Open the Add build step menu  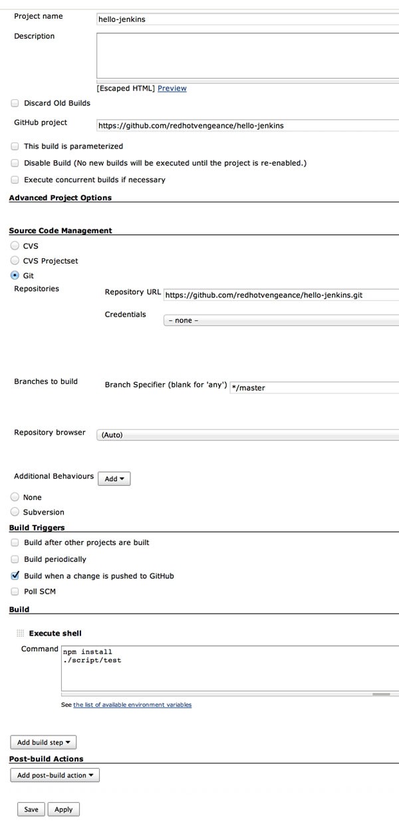tap(44, 742)
